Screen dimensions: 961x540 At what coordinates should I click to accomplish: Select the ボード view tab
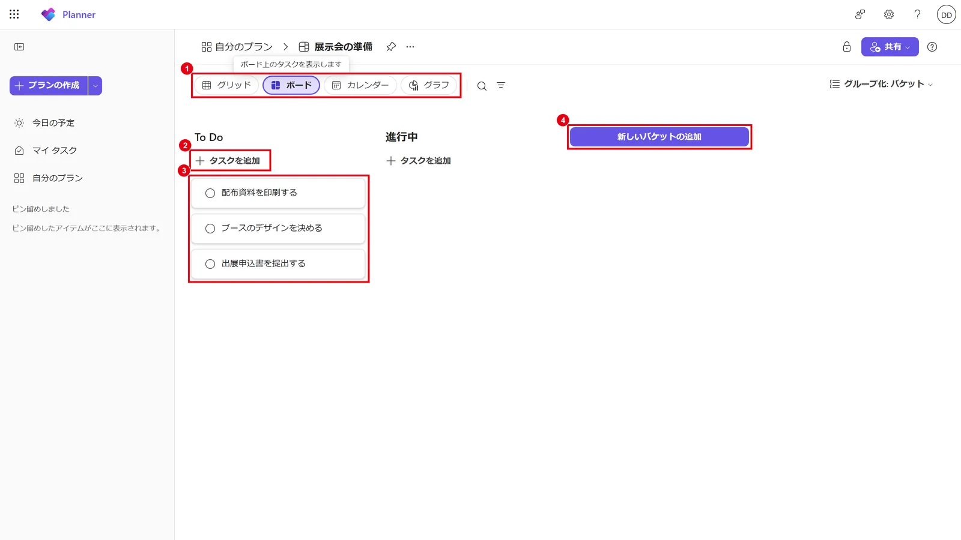tap(291, 85)
